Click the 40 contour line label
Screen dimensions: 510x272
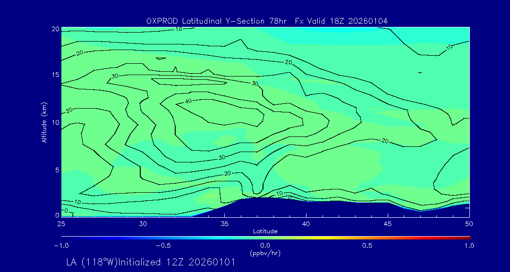pos(189,101)
